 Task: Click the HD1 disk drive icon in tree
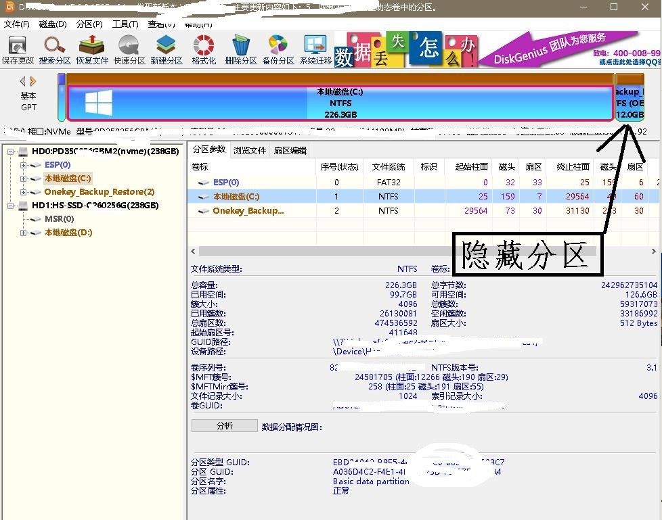(23, 206)
